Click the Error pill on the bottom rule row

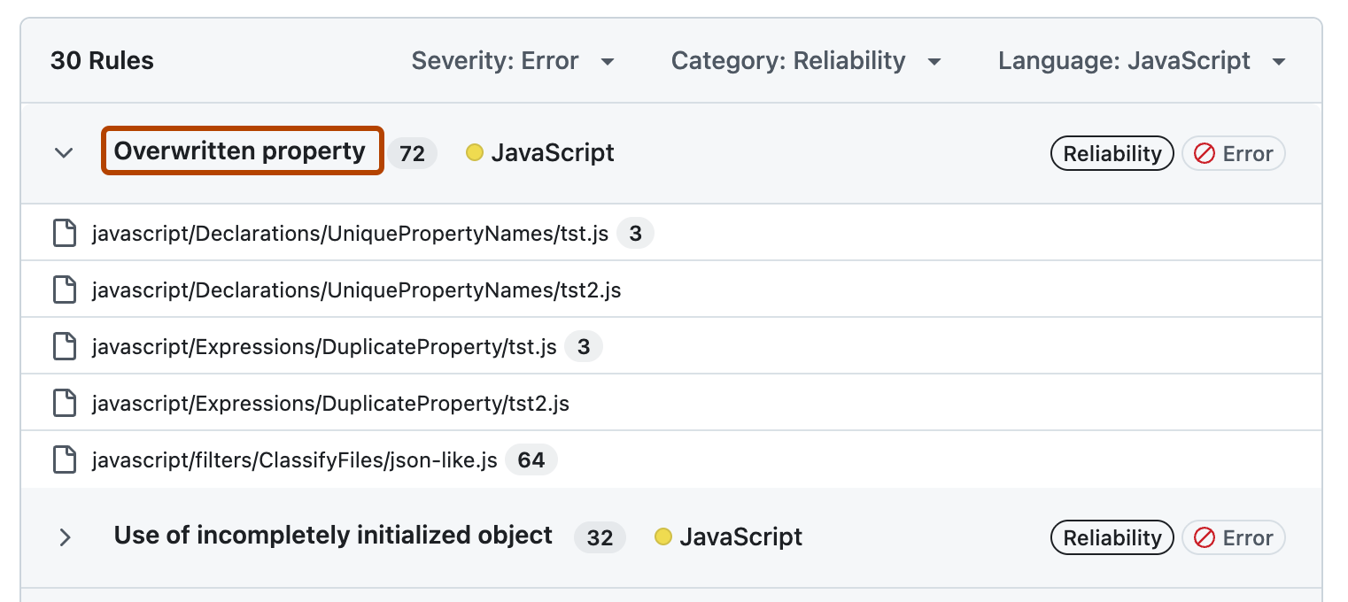tap(1233, 537)
